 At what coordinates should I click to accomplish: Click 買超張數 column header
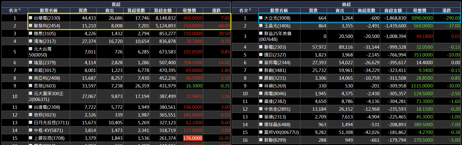coord(136,11)
